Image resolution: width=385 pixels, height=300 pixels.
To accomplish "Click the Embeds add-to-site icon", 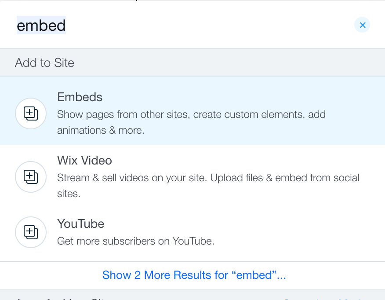I will 31,113.
